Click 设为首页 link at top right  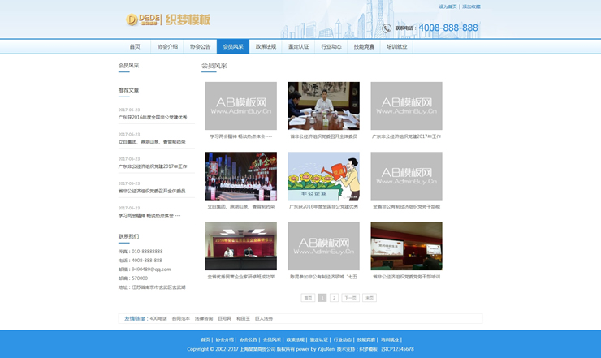pos(448,6)
